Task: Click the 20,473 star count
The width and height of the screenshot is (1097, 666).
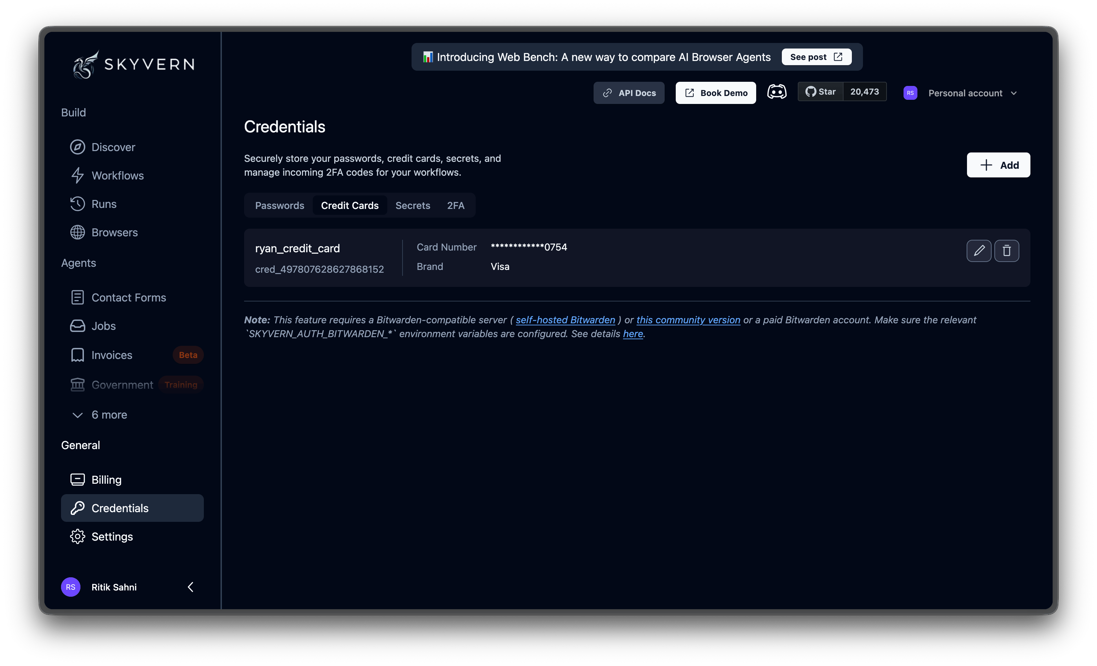Action: point(865,91)
